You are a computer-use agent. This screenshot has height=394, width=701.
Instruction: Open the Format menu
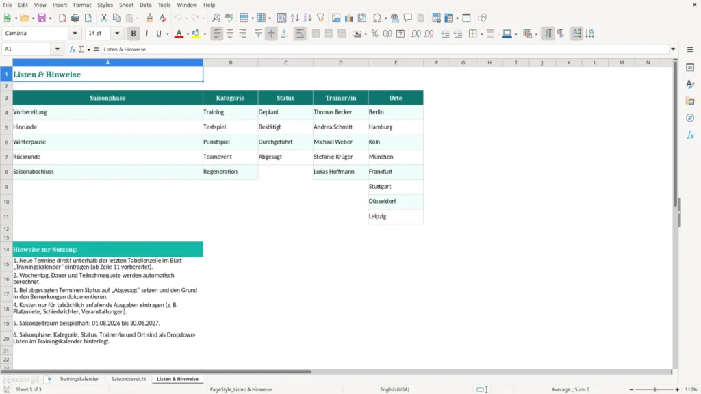tap(82, 5)
